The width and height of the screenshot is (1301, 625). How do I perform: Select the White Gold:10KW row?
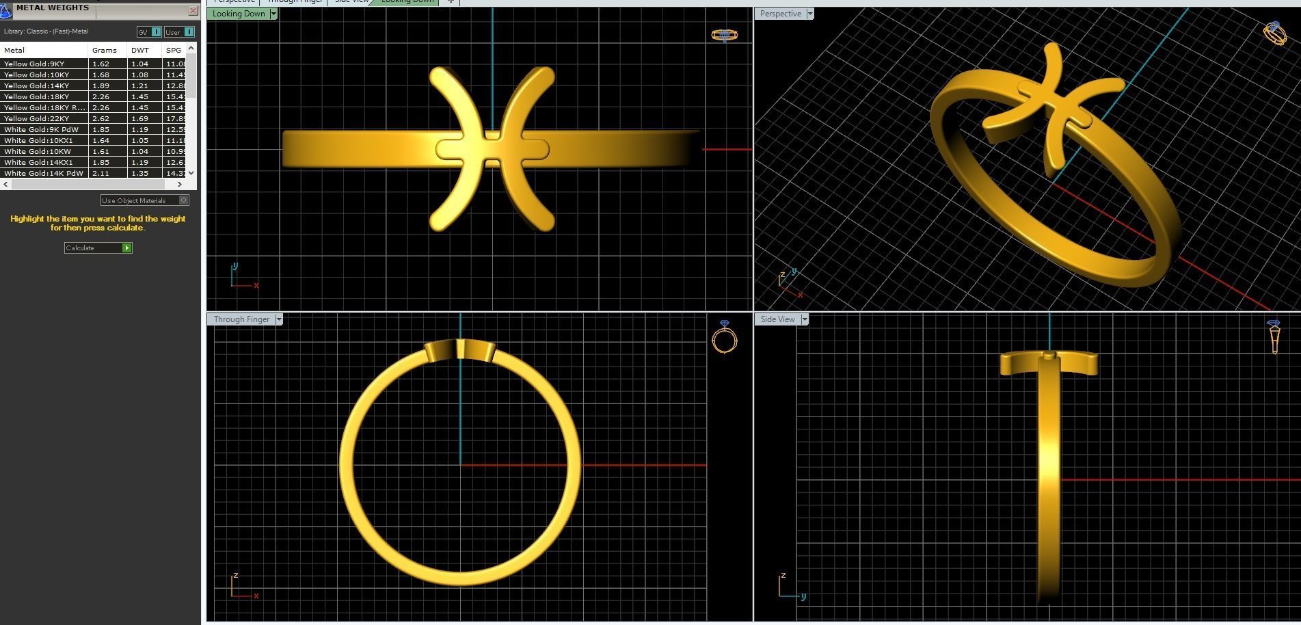(x=93, y=151)
